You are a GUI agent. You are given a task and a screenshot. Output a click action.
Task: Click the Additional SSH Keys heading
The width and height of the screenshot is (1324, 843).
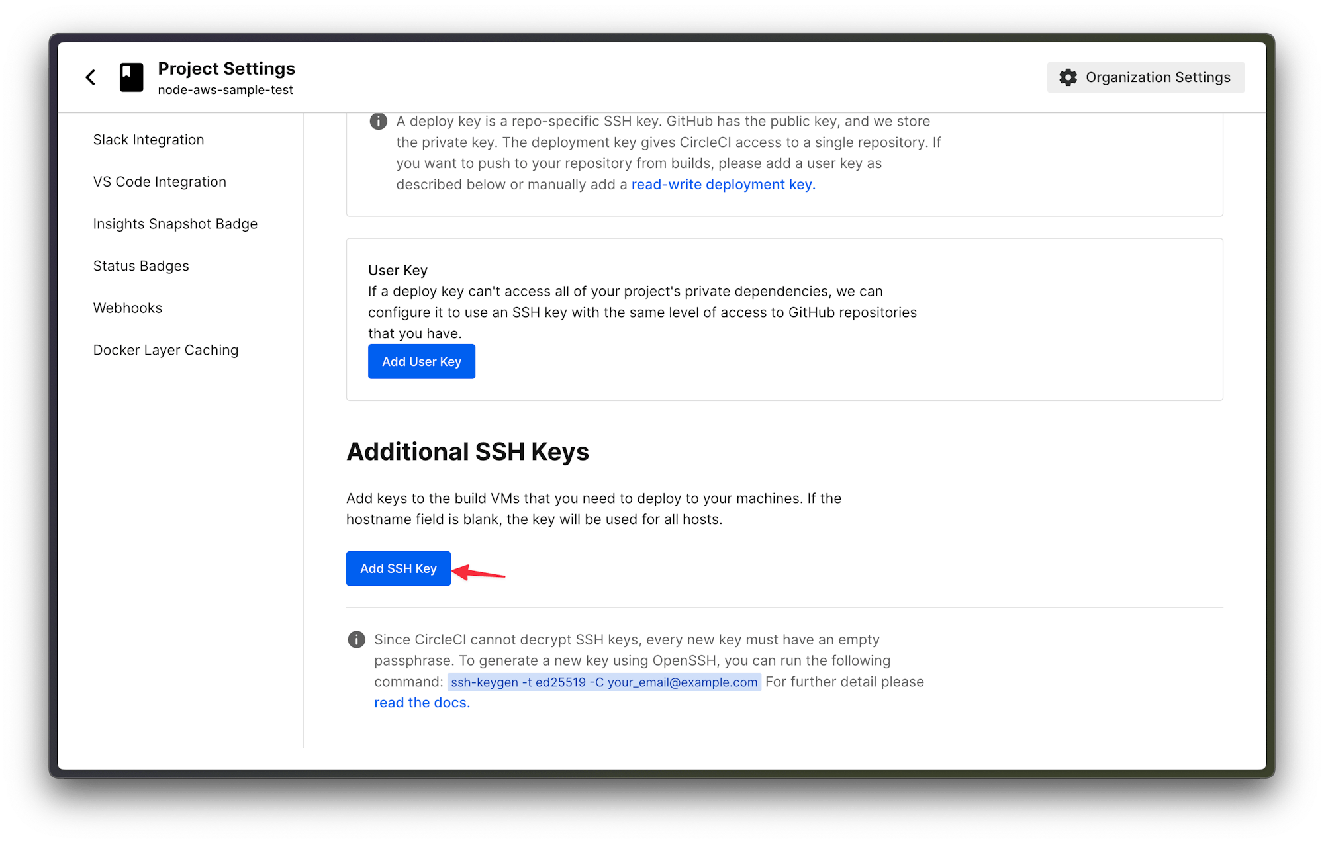[468, 452]
